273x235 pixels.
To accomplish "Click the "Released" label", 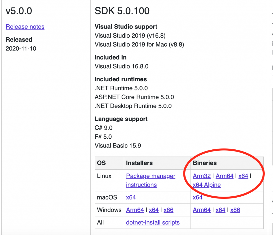I will [x=19, y=39].
